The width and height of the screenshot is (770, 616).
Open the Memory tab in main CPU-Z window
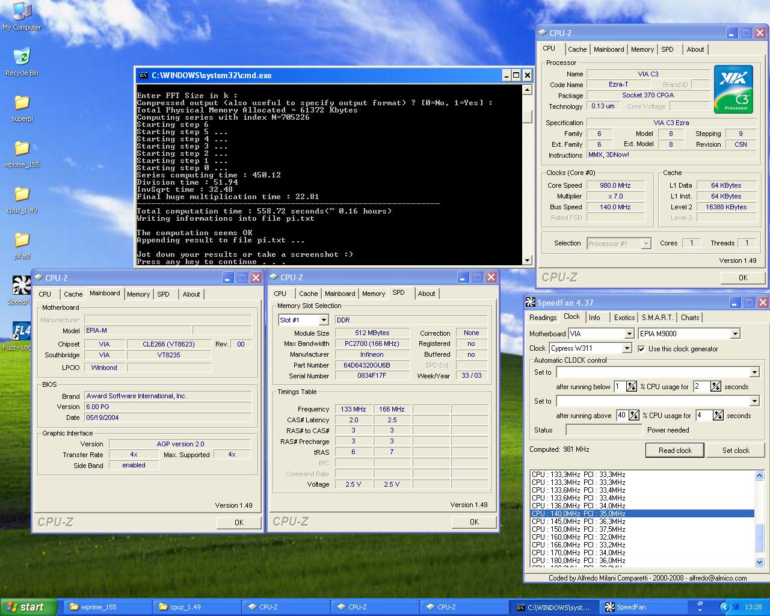[642, 49]
